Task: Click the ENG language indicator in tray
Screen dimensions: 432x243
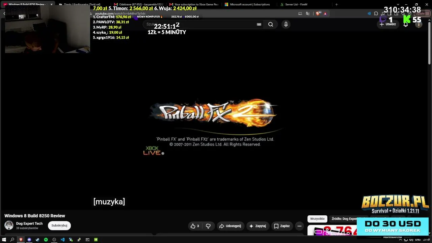Action: pos(418,240)
